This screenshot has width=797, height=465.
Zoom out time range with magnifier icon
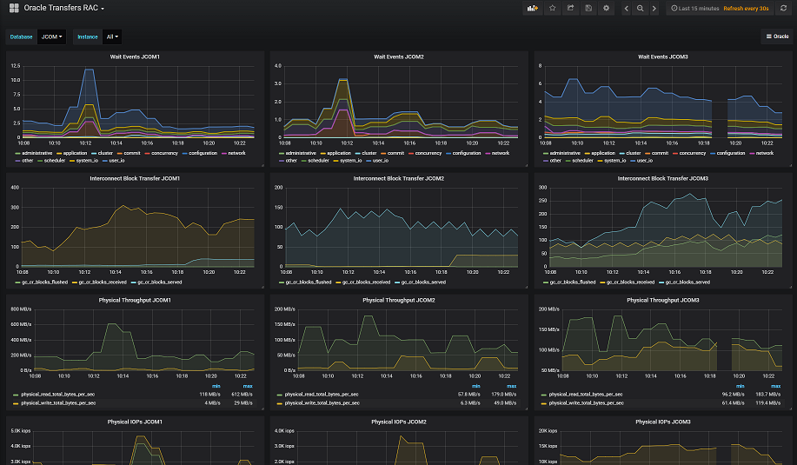pyautogui.click(x=641, y=8)
